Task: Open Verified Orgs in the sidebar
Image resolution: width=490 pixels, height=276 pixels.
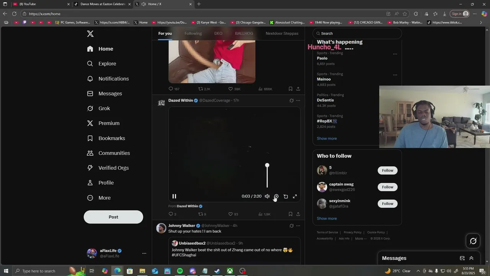Action: (108, 168)
